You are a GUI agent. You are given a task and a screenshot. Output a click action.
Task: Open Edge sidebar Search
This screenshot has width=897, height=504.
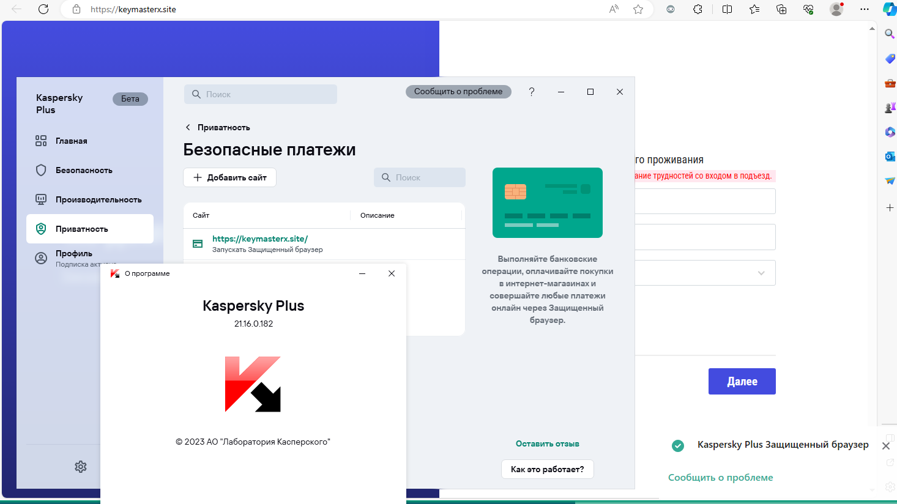(x=890, y=34)
